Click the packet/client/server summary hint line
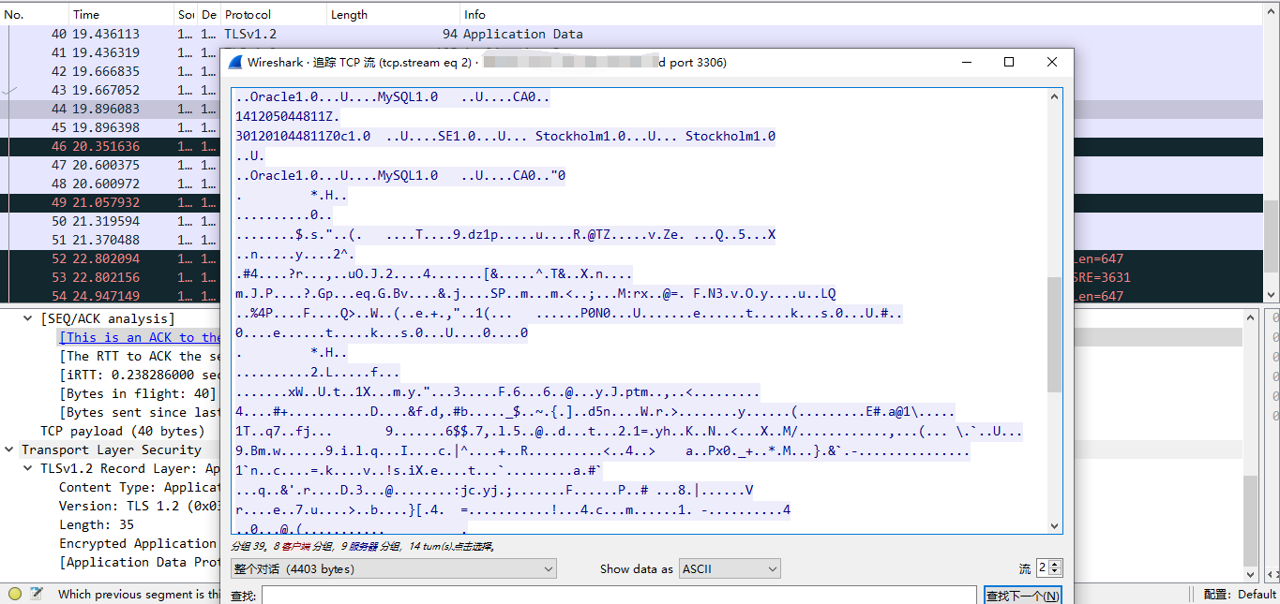The width and height of the screenshot is (1280, 604). [x=363, y=546]
